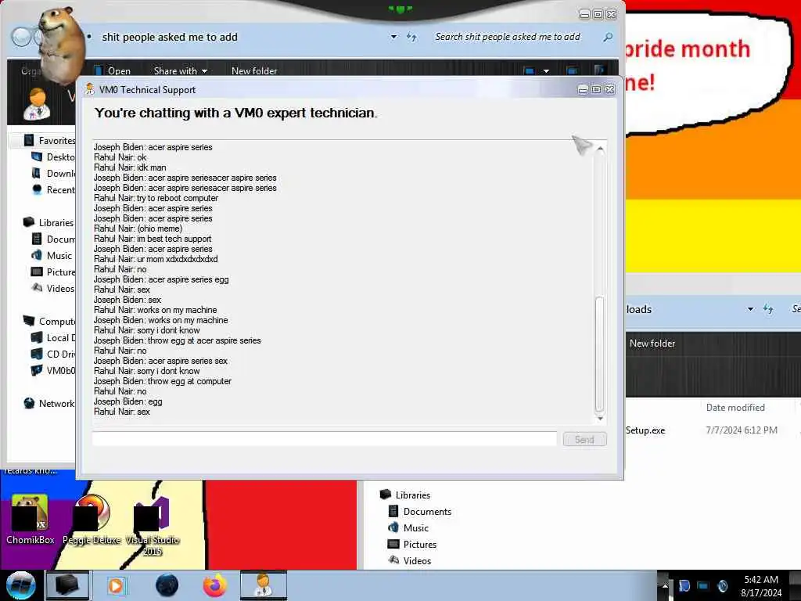Click chat line 'Rahul Nair: try to reboot computer'

[x=156, y=198]
